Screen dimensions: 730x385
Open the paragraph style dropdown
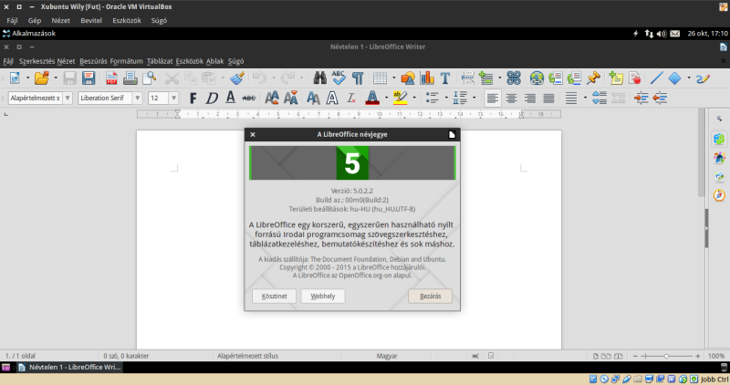pos(68,98)
